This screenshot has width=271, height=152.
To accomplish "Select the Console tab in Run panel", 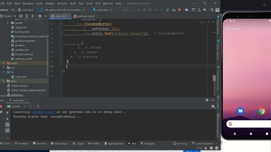I will pyautogui.click(x=14, y=106).
